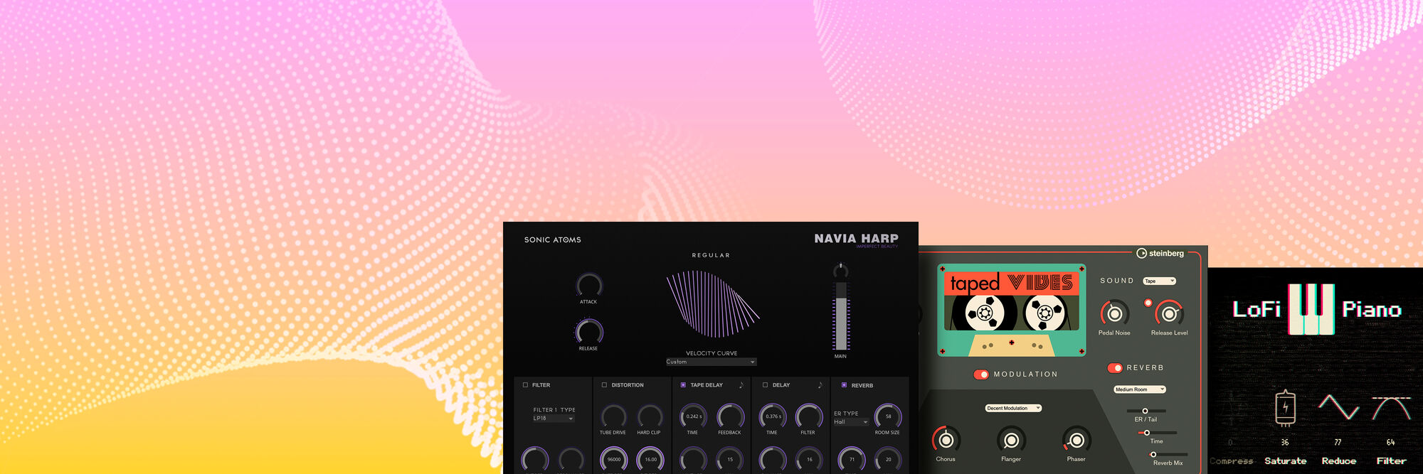Click the Tape Delay Feedback knob
The height and width of the screenshot is (474, 1423).
[730, 416]
